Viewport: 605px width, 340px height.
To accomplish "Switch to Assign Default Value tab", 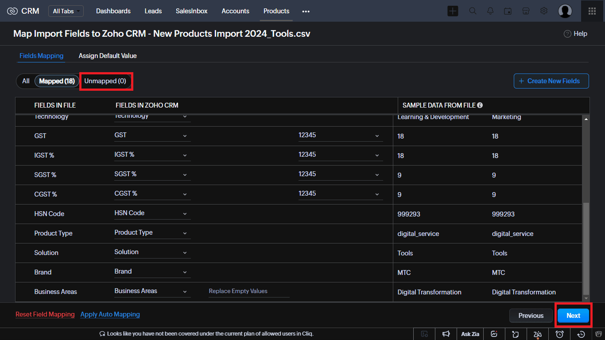I will [108, 56].
